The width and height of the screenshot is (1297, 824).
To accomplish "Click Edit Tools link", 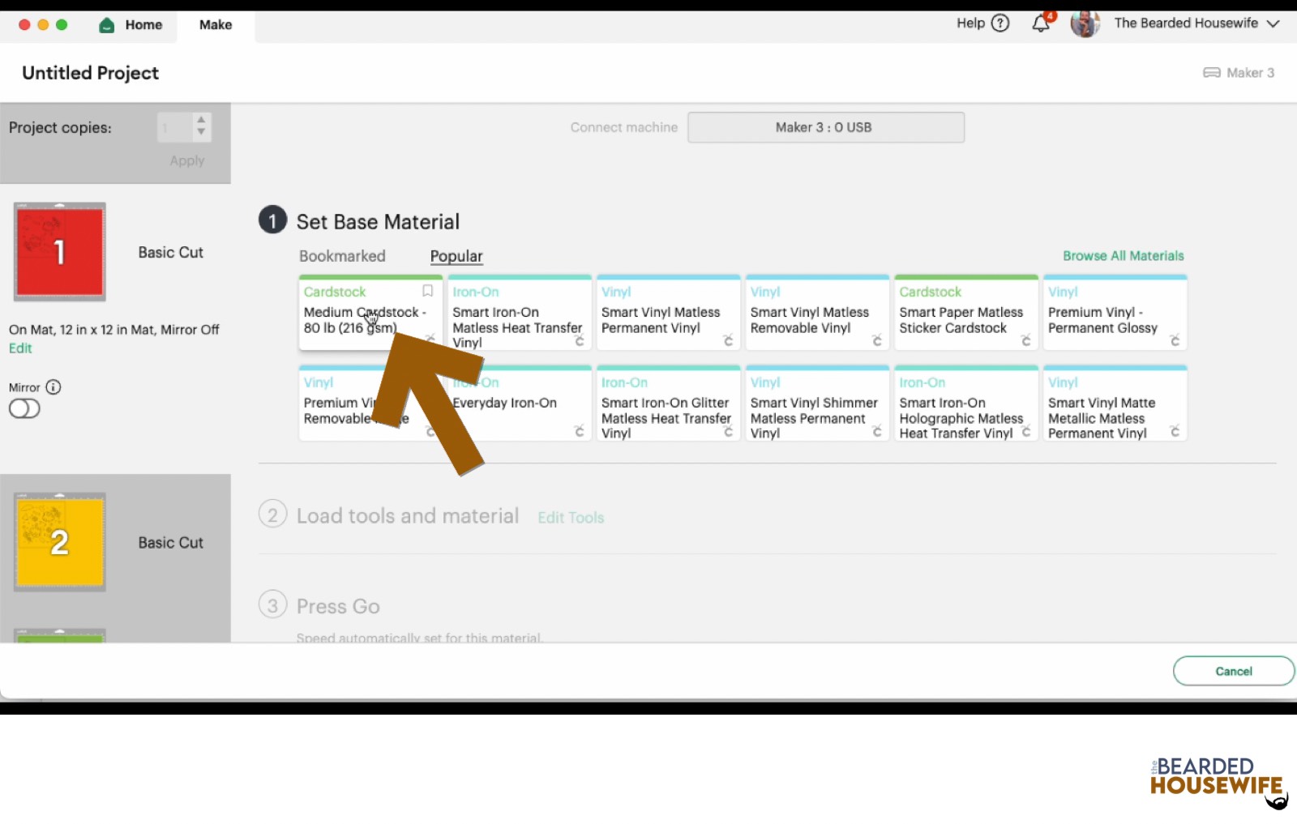I will point(571,518).
